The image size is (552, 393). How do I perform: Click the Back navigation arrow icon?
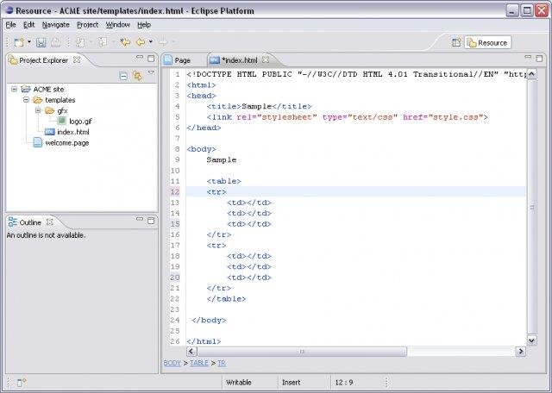pos(140,41)
